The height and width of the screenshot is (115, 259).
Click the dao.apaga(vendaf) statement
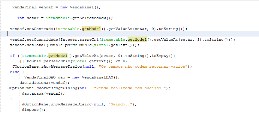[43, 93]
